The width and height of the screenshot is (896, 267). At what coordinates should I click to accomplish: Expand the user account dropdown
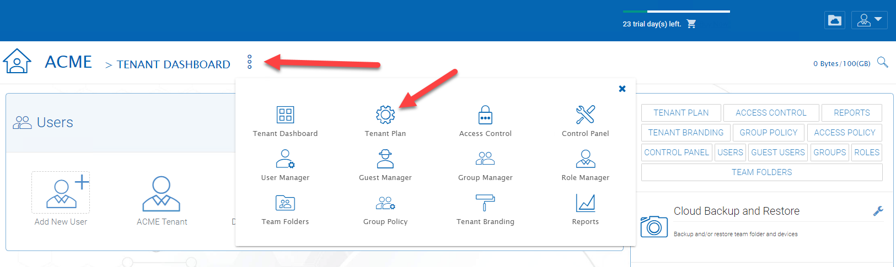[x=870, y=20]
